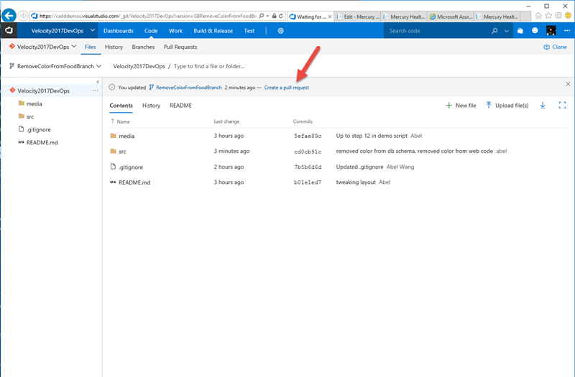Select the README tab
The height and width of the screenshot is (377, 575).
(x=181, y=106)
